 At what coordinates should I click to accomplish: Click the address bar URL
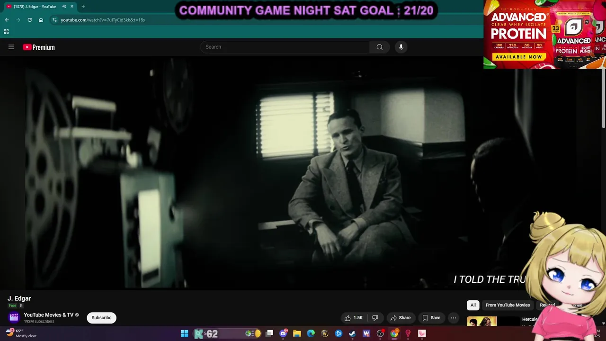[x=103, y=20]
